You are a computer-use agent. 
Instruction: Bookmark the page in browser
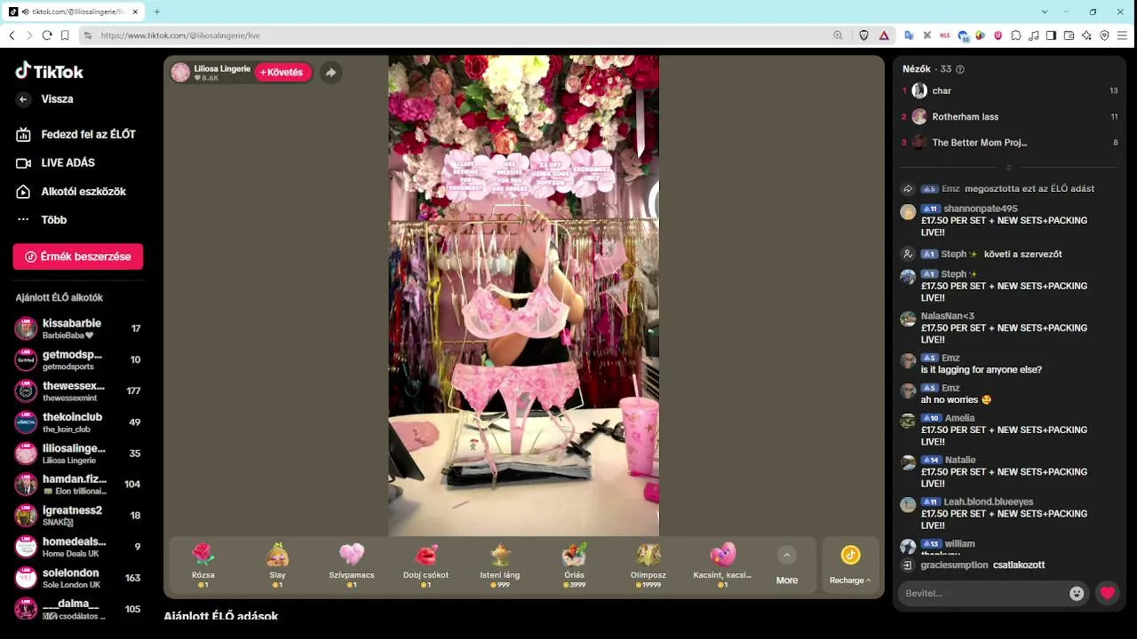(65, 35)
